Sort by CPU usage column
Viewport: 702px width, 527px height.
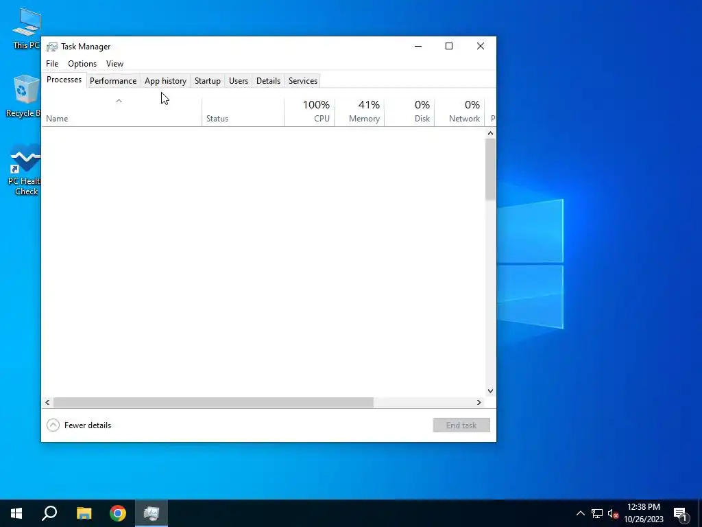pos(309,112)
